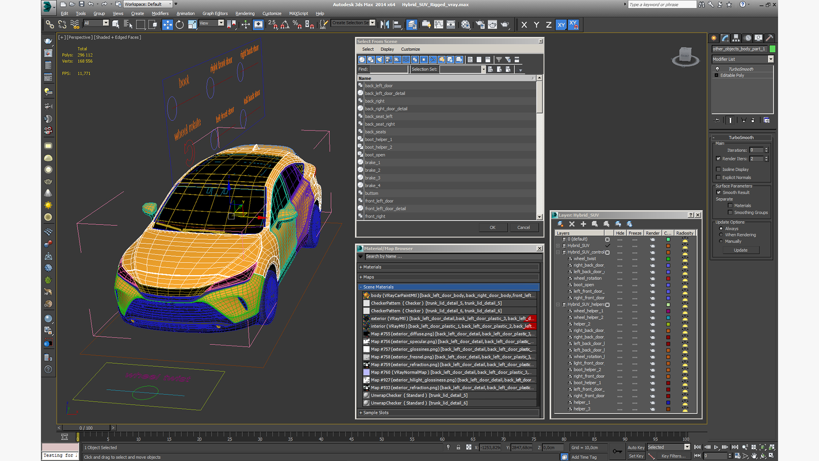Open the Rendering menu
The image size is (819, 461).
(x=244, y=13)
